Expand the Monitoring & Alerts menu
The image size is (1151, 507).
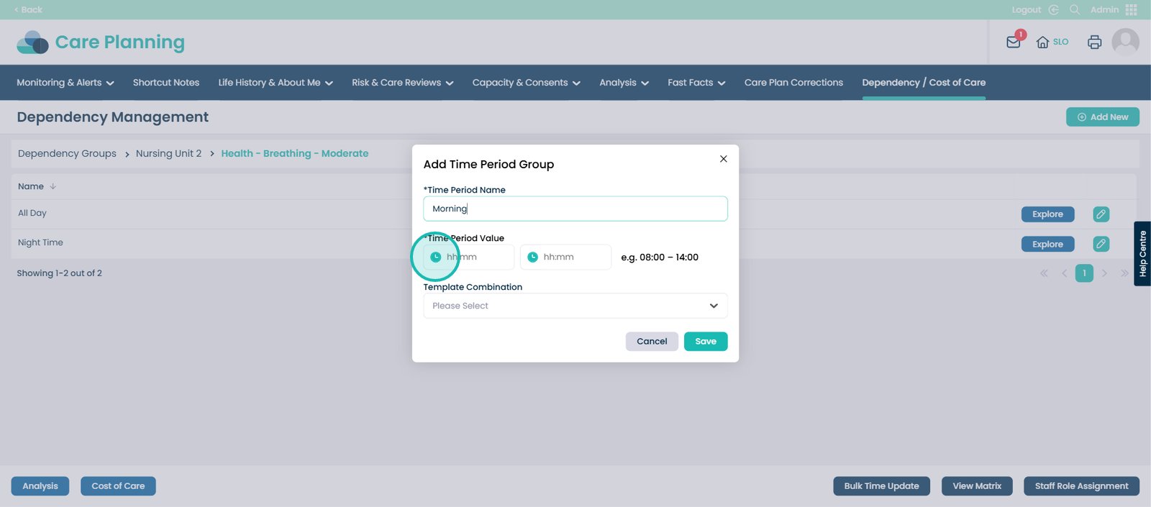pyautogui.click(x=65, y=83)
